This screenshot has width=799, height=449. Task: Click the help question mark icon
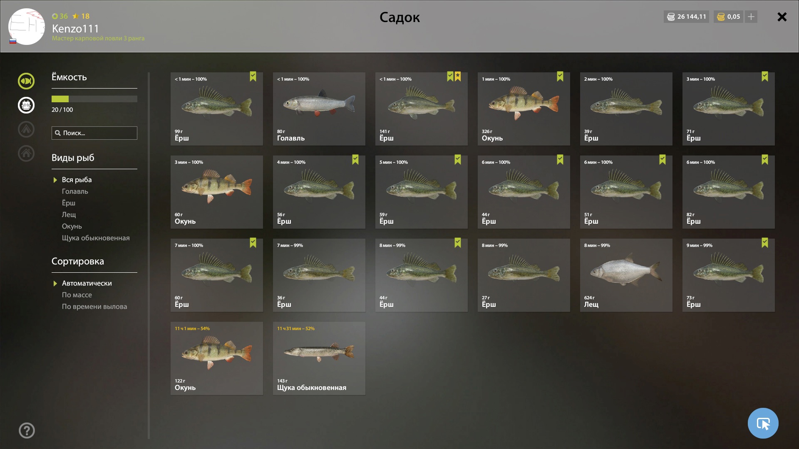(27, 431)
